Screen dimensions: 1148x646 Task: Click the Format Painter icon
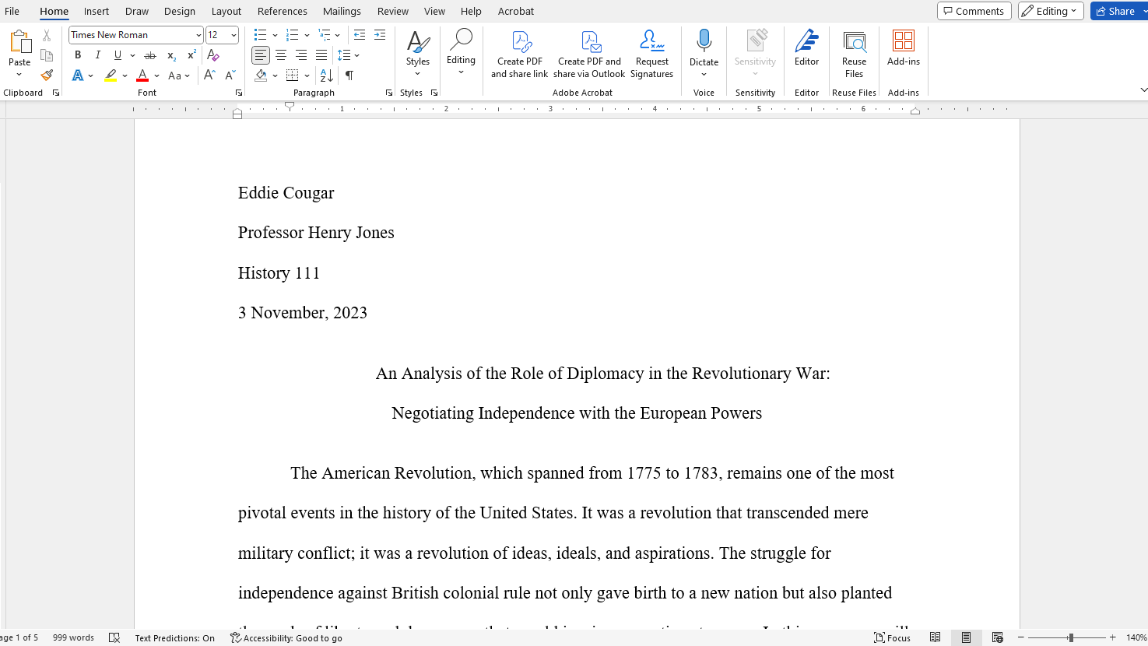47,75
